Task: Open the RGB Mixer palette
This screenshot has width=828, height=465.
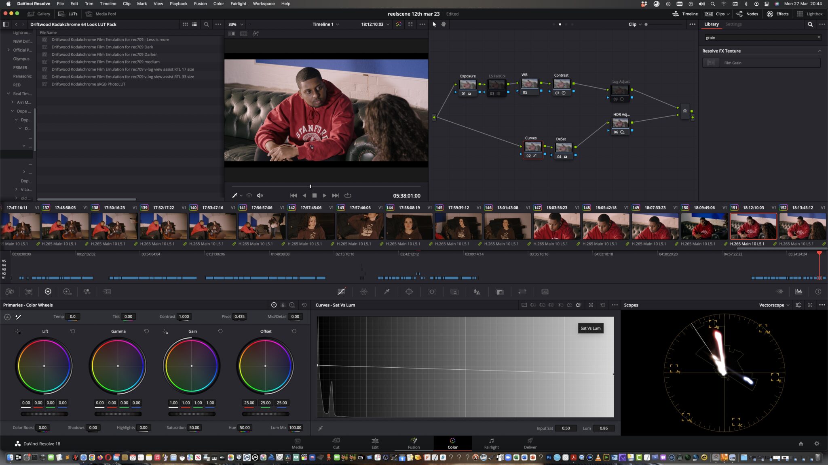Action: coord(87,291)
